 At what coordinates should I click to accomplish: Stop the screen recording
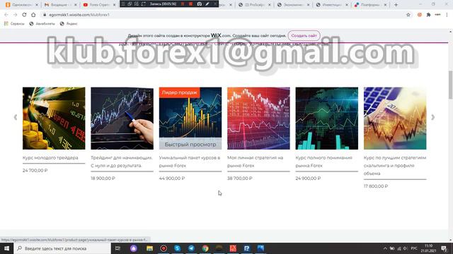190,4
